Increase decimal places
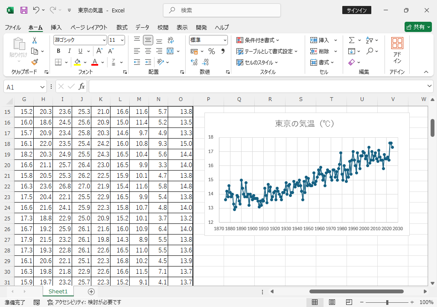Viewport: 437px width, 307px height. pos(194,62)
